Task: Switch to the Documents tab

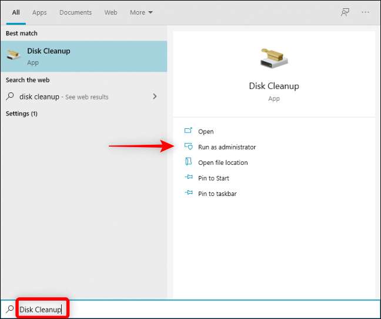Action: click(x=75, y=12)
